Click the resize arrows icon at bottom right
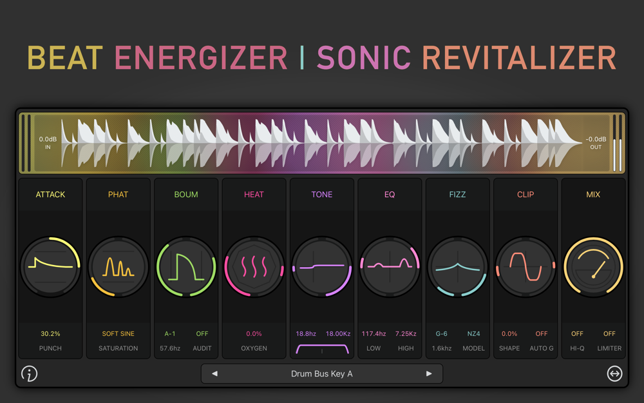 click(614, 374)
